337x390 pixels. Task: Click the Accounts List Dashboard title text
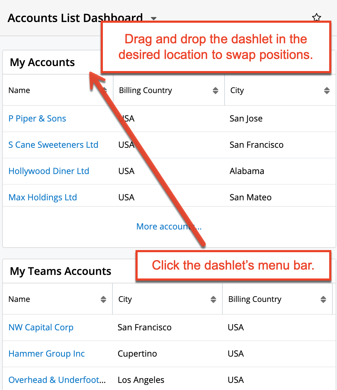(75, 18)
